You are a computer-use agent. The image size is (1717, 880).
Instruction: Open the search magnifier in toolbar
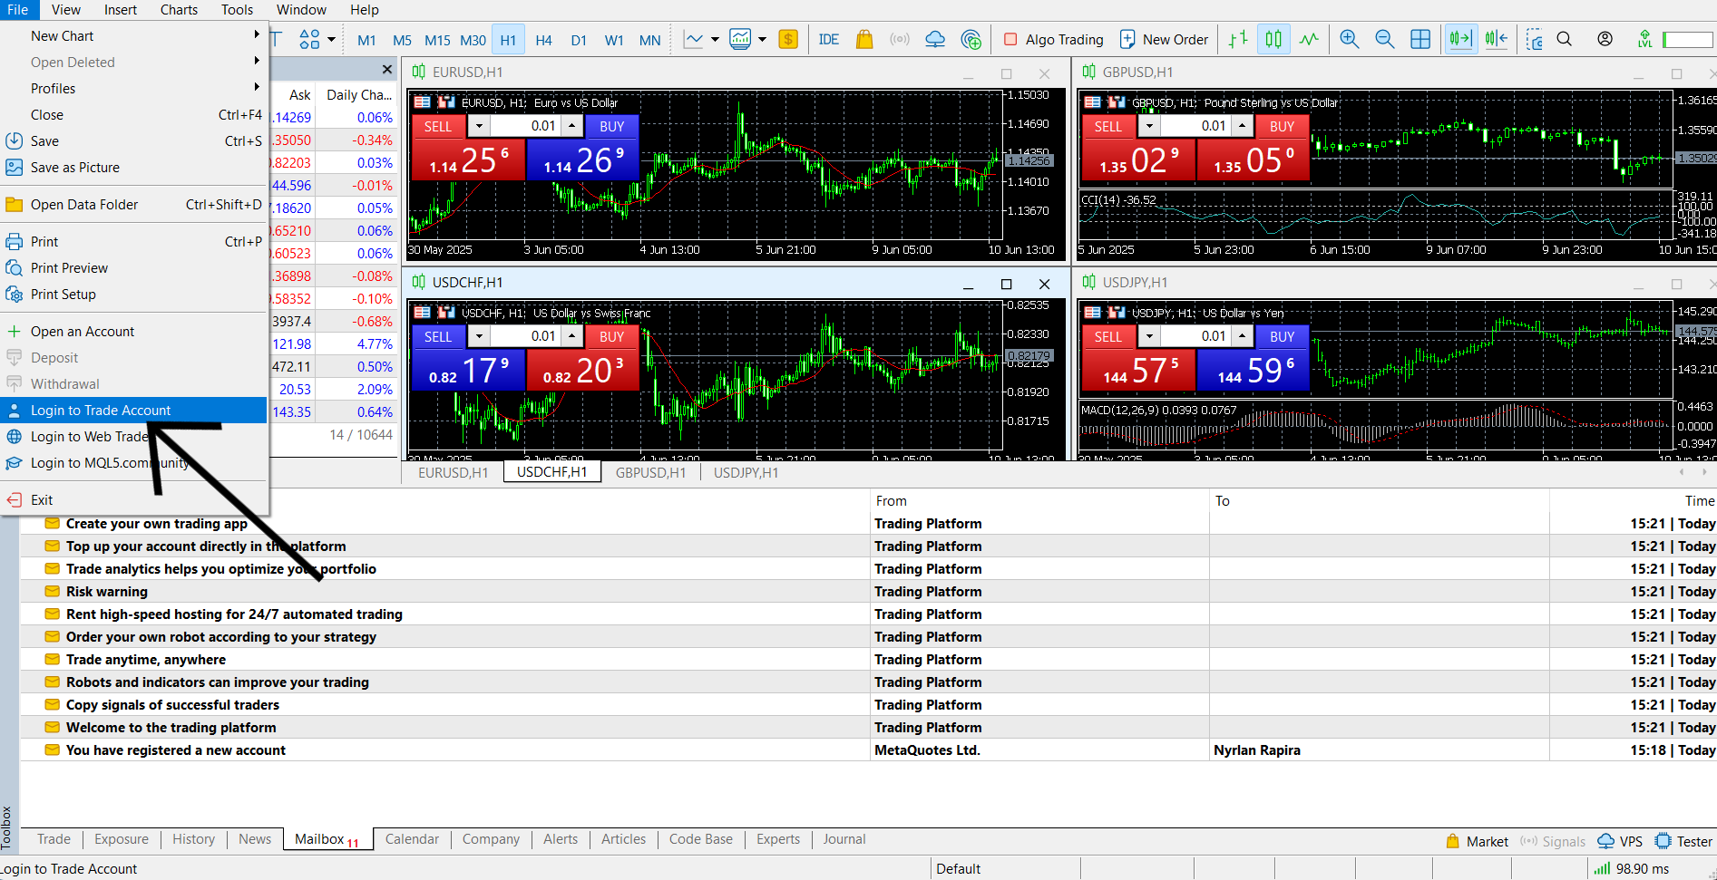point(1565,39)
